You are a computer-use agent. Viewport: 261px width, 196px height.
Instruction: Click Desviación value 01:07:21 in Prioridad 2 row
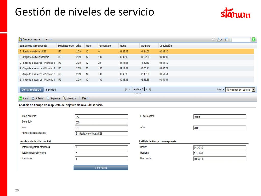point(164,68)
